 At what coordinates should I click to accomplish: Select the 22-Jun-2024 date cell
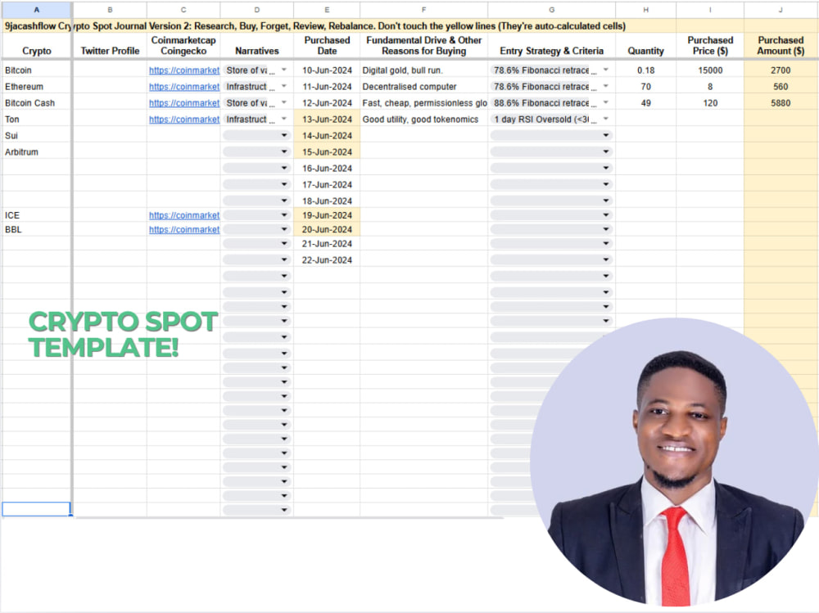tap(327, 259)
